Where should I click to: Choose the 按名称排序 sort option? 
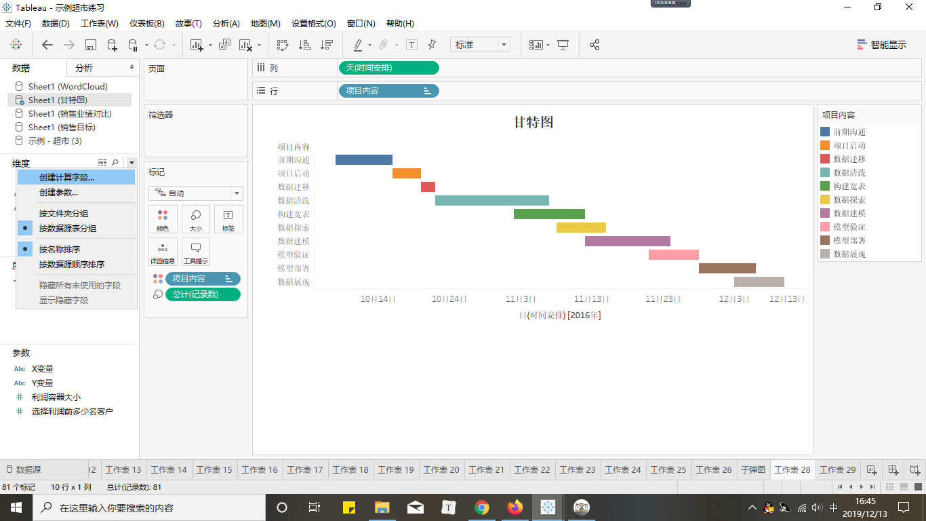pos(76,249)
